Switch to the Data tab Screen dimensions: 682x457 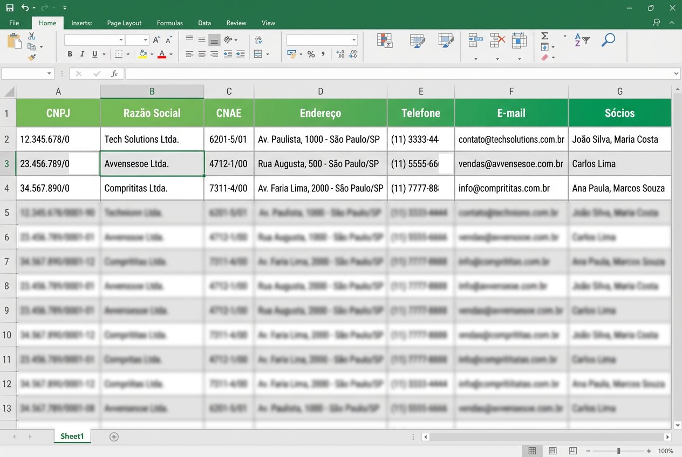pos(204,23)
